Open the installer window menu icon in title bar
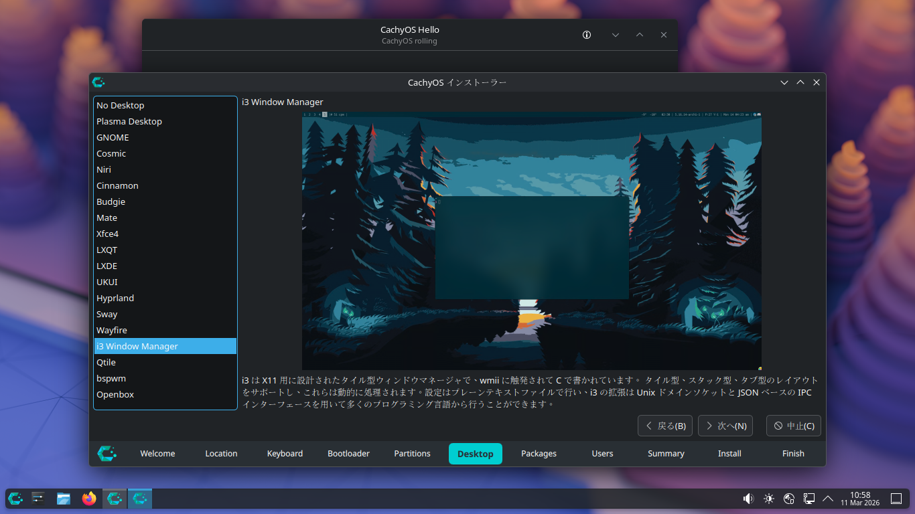 click(x=98, y=82)
